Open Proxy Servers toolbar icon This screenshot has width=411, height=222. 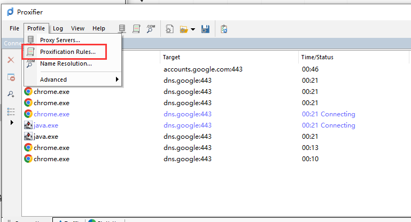pyautogui.click(x=122, y=29)
